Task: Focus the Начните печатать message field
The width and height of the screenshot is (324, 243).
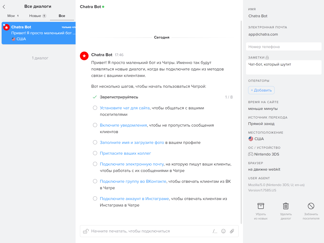Action: click(x=150, y=231)
